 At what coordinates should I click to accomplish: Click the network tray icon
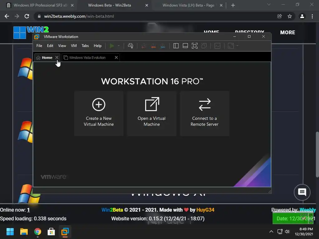click(x=280, y=232)
